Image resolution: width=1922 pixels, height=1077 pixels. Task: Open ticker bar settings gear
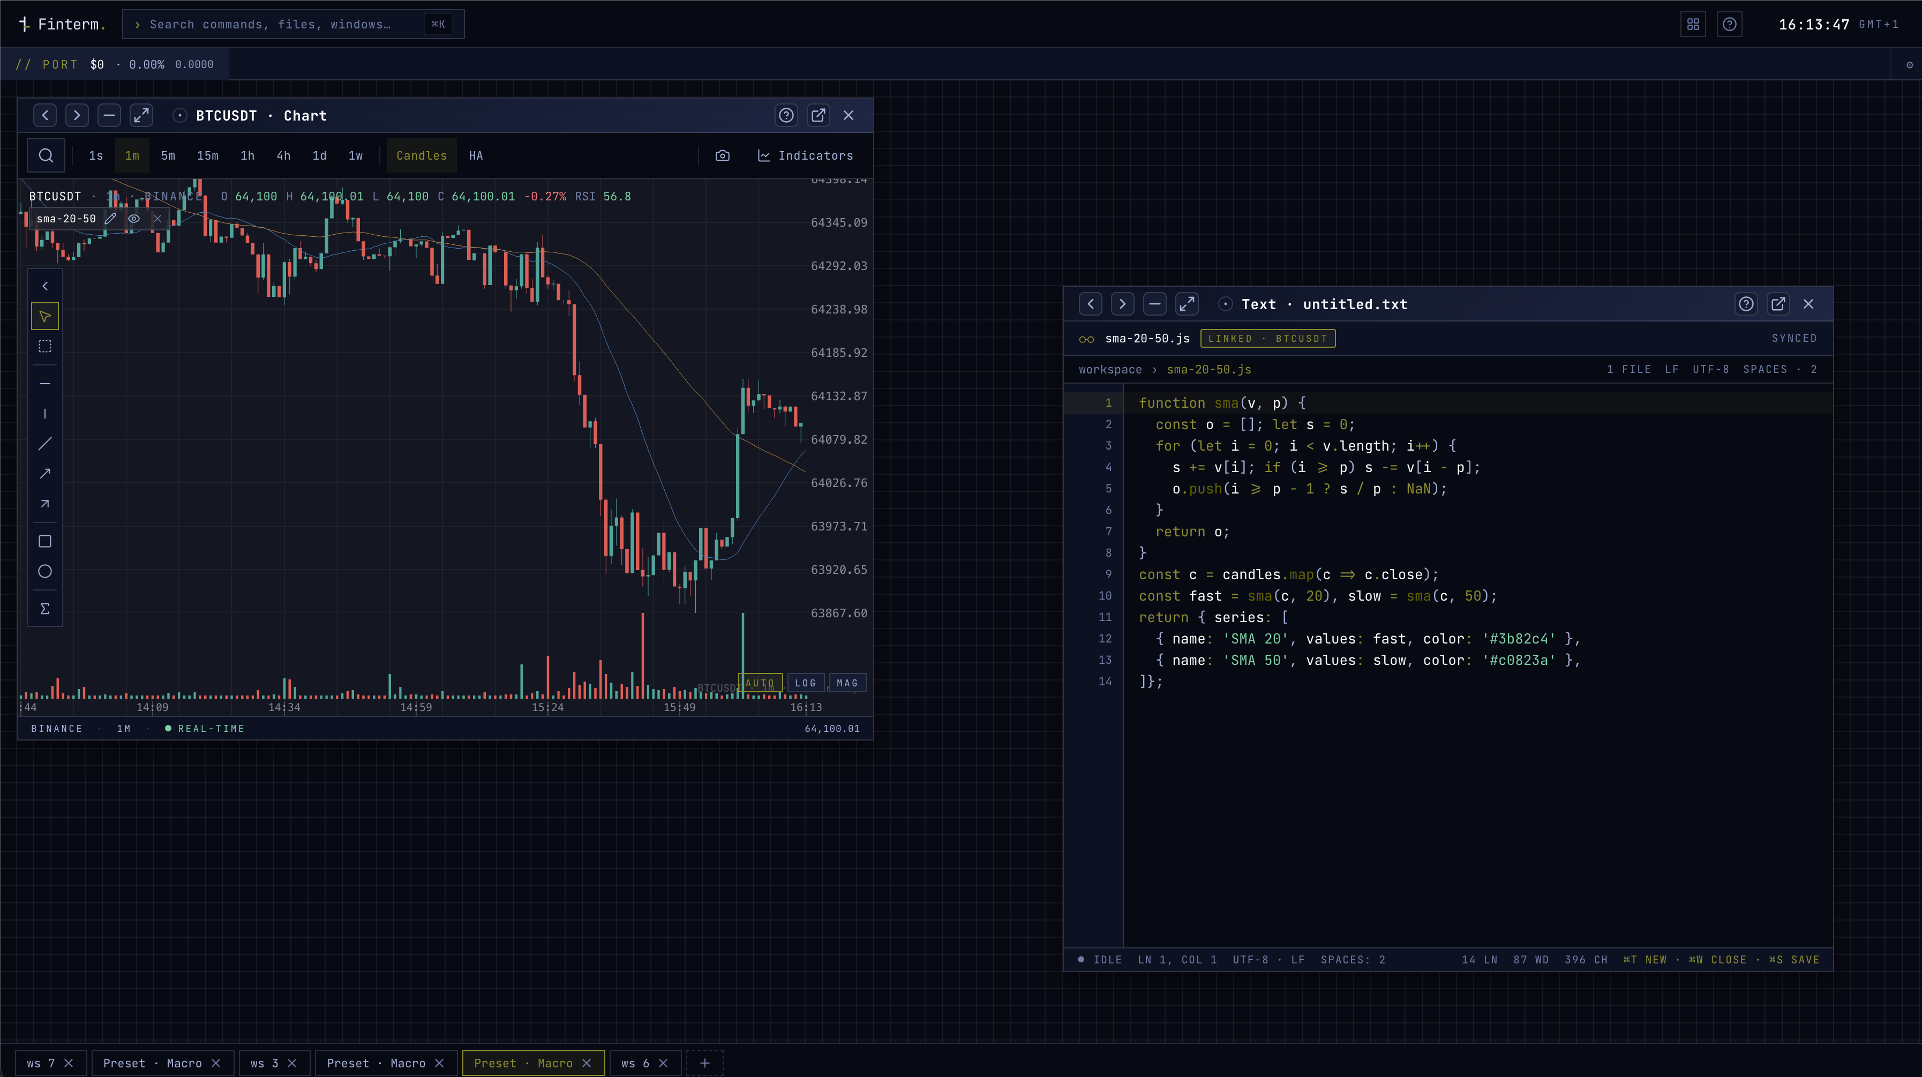1909,65
